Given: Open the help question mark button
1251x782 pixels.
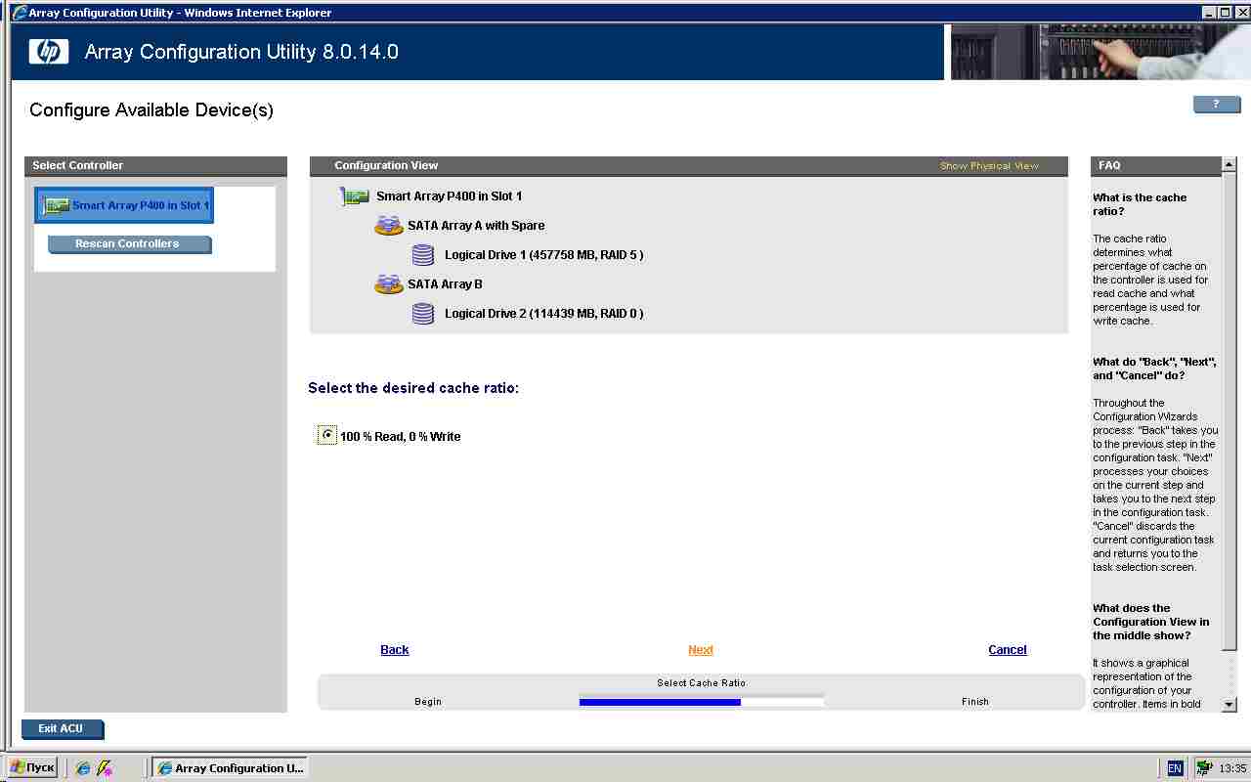Looking at the screenshot, I should [1216, 104].
